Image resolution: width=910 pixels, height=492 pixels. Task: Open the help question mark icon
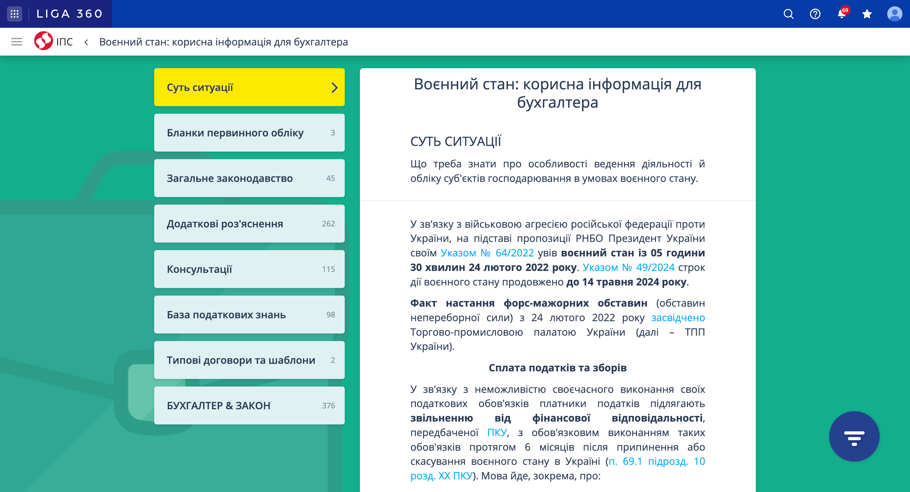[815, 14]
